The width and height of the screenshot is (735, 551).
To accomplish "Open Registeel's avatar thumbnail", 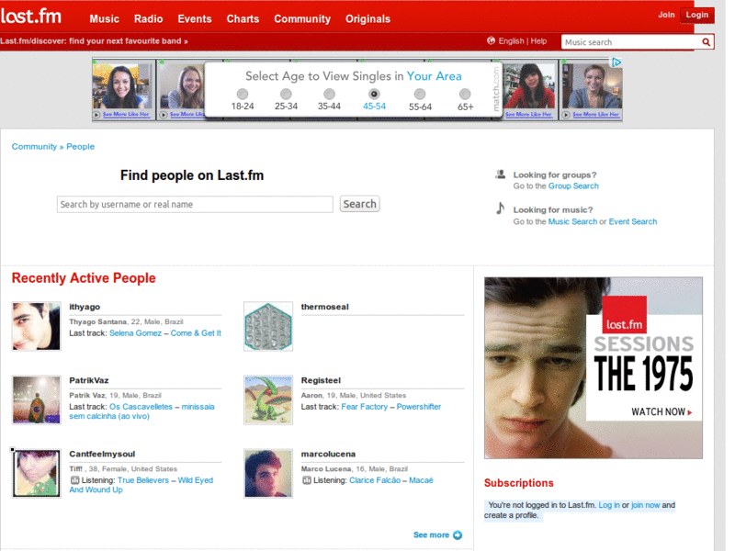I will pyautogui.click(x=268, y=399).
